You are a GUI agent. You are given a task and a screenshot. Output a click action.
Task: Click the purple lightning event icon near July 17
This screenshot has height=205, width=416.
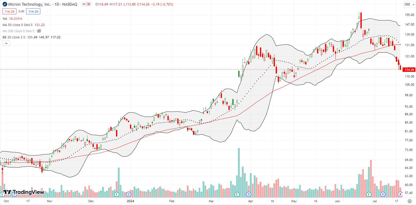[400, 194]
